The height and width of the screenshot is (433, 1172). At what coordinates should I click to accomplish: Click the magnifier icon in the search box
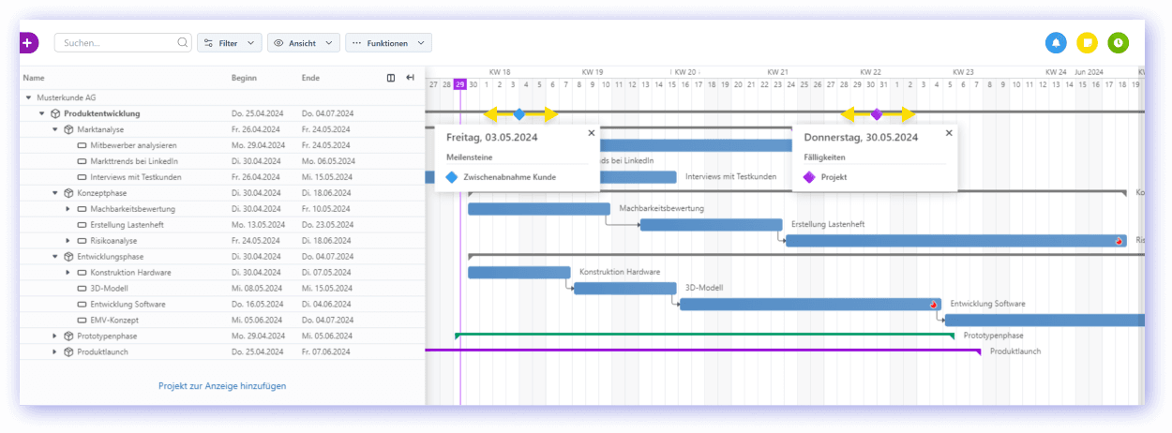[x=183, y=43]
